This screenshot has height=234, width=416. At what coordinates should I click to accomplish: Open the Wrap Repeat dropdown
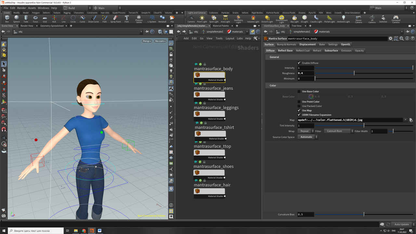pyautogui.click(x=305, y=131)
